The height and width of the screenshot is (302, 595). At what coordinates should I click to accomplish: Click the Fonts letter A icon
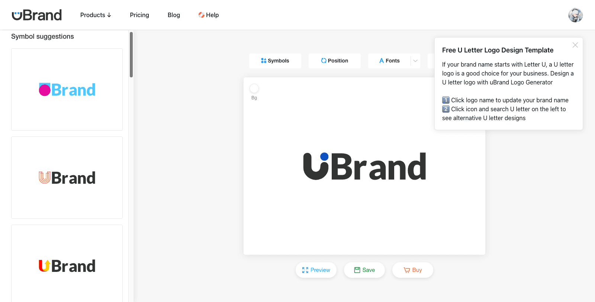tap(382, 61)
